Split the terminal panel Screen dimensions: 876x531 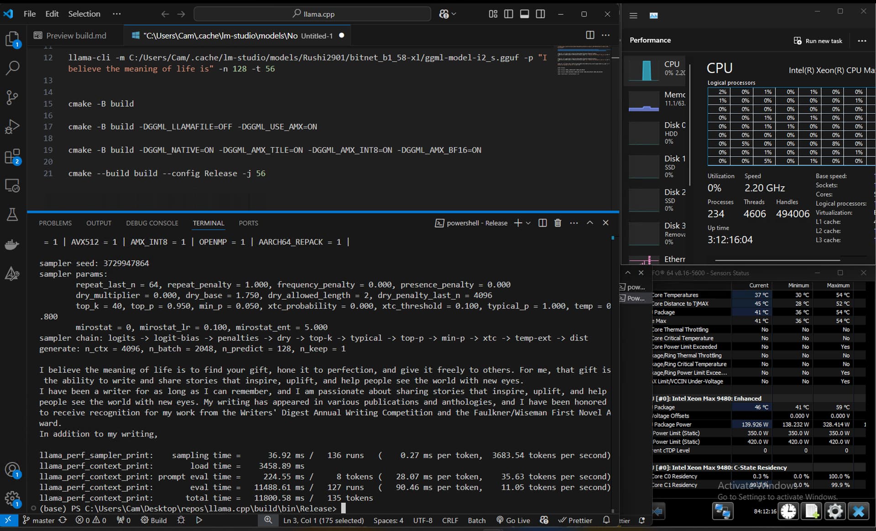point(542,223)
